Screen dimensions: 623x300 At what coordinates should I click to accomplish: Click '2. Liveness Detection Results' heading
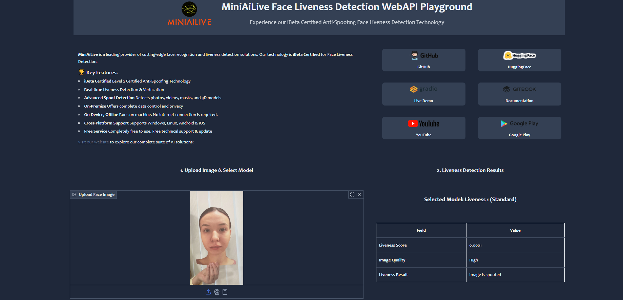(x=470, y=170)
